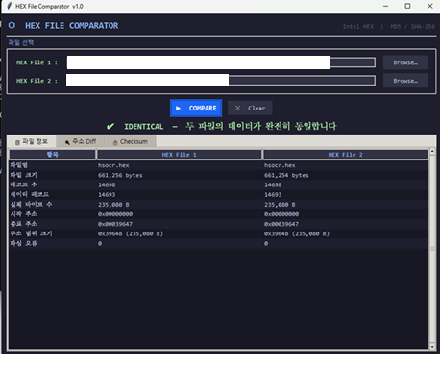The height and width of the screenshot is (367, 440).
Task: Click the 항목 column header
Action: 53,155
